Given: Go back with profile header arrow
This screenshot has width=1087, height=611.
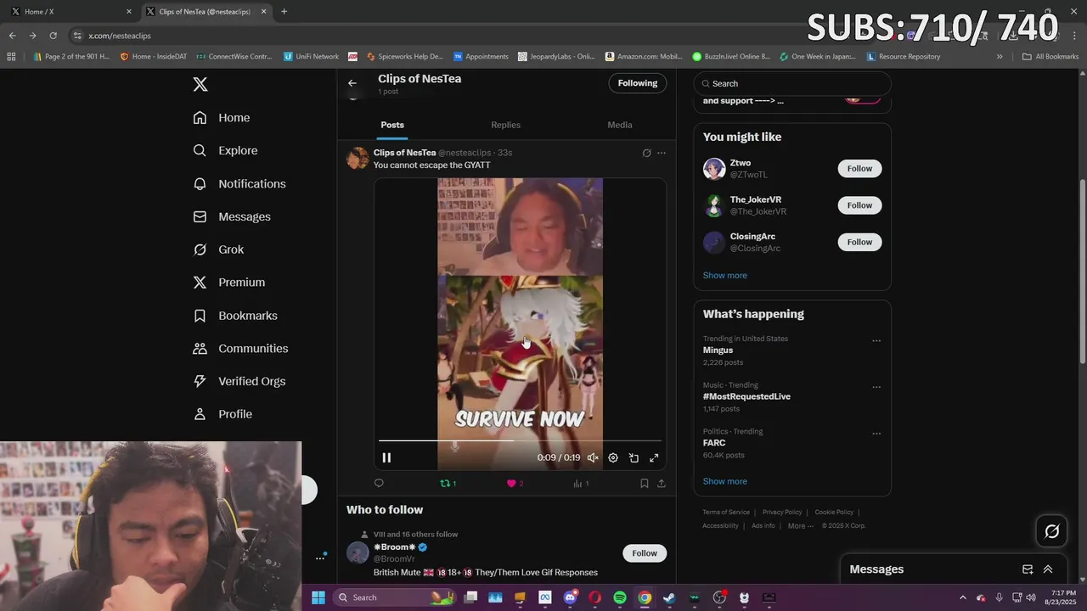Looking at the screenshot, I should click(x=352, y=83).
